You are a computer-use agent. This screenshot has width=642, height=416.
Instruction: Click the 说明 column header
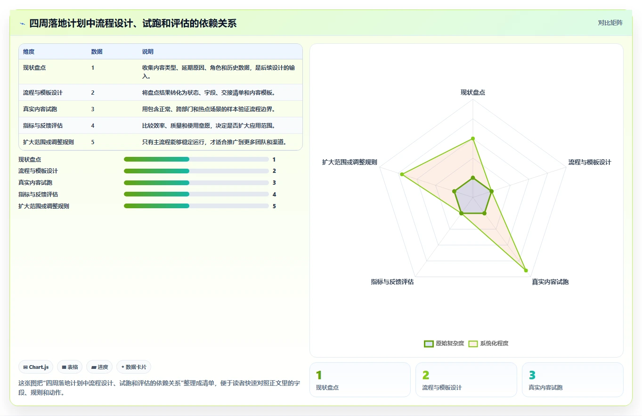[147, 51]
